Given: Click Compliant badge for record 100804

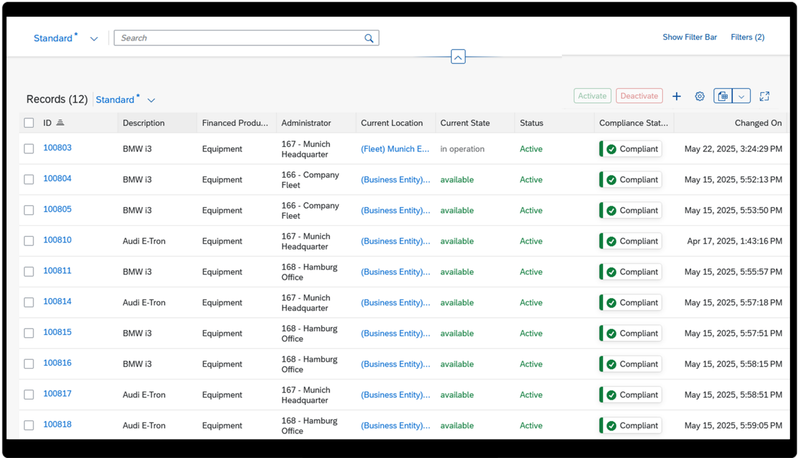Looking at the screenshot, I should (x=630, y=179).
